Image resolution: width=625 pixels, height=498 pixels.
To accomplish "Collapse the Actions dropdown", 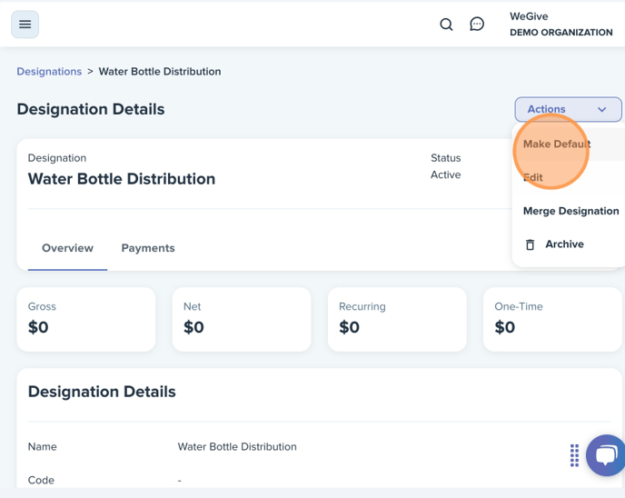I will pyautogui.click(x=568, y=109).
